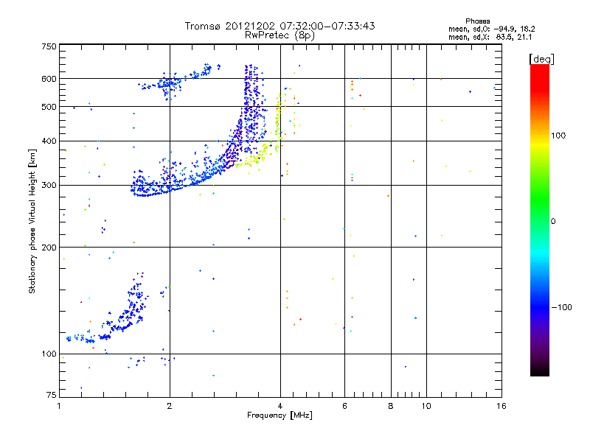Image resolution: width=590 pixels, height=442 pixels.
Task: Click the "Stationary phase Virtual Height [km]" axis label
Action: [32, 221]
